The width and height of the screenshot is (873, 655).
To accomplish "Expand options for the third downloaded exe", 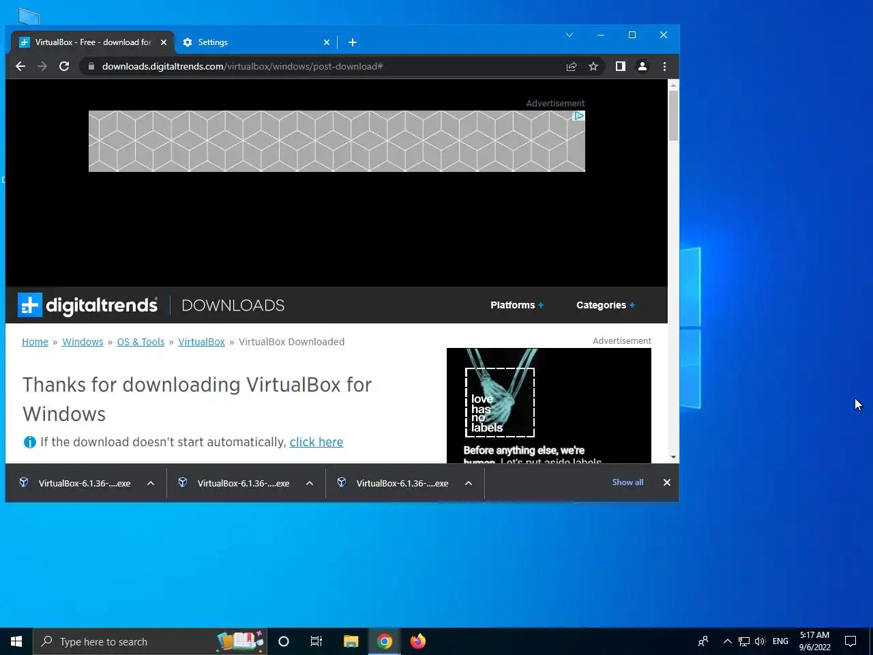I will pos(469,483).
